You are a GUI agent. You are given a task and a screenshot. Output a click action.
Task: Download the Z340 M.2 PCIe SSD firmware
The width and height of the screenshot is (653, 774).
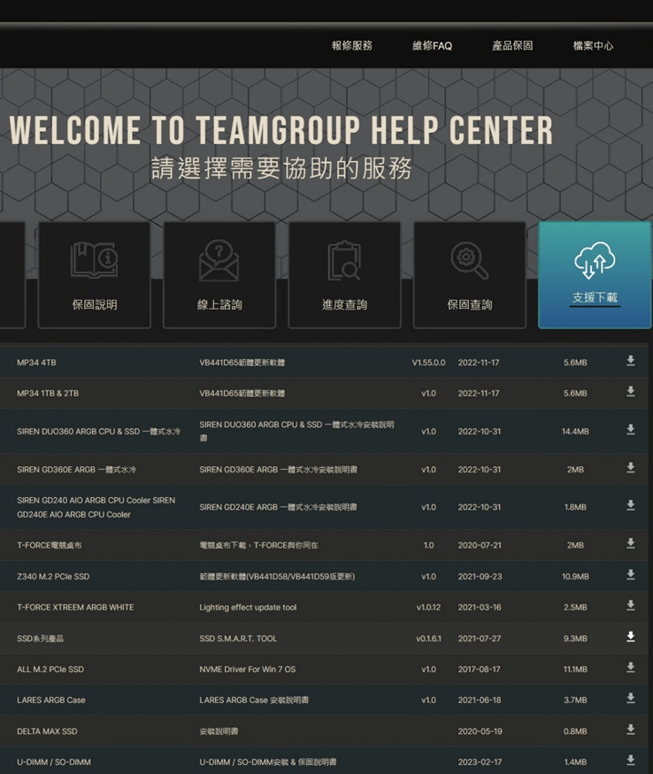click(x=631, y=575)
